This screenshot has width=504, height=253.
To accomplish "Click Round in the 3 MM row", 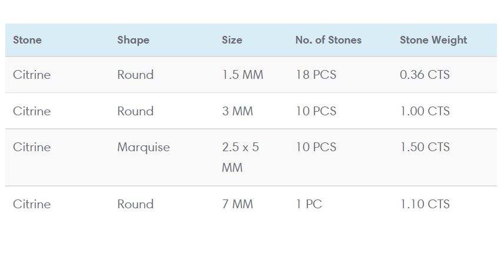I will coord(135,111).
